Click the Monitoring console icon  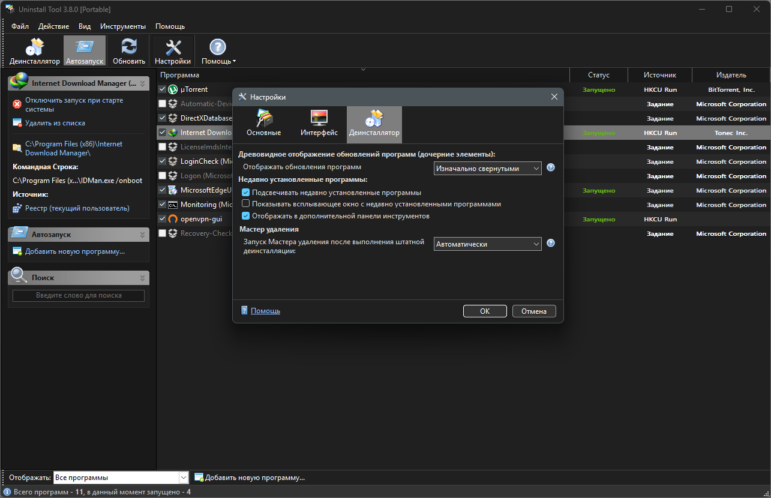click(x=173, y=205)
